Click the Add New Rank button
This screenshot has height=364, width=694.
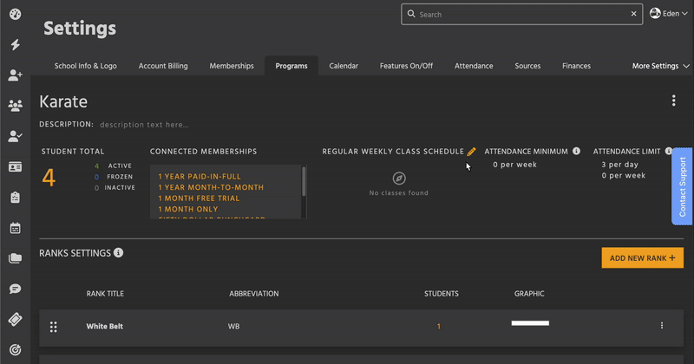coord(642,258)
